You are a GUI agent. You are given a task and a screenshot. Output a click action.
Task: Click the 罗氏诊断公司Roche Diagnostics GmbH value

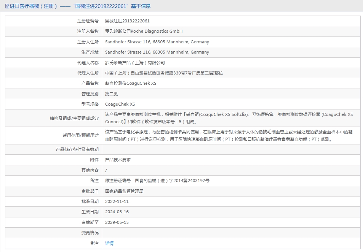[x=144, y=32]
